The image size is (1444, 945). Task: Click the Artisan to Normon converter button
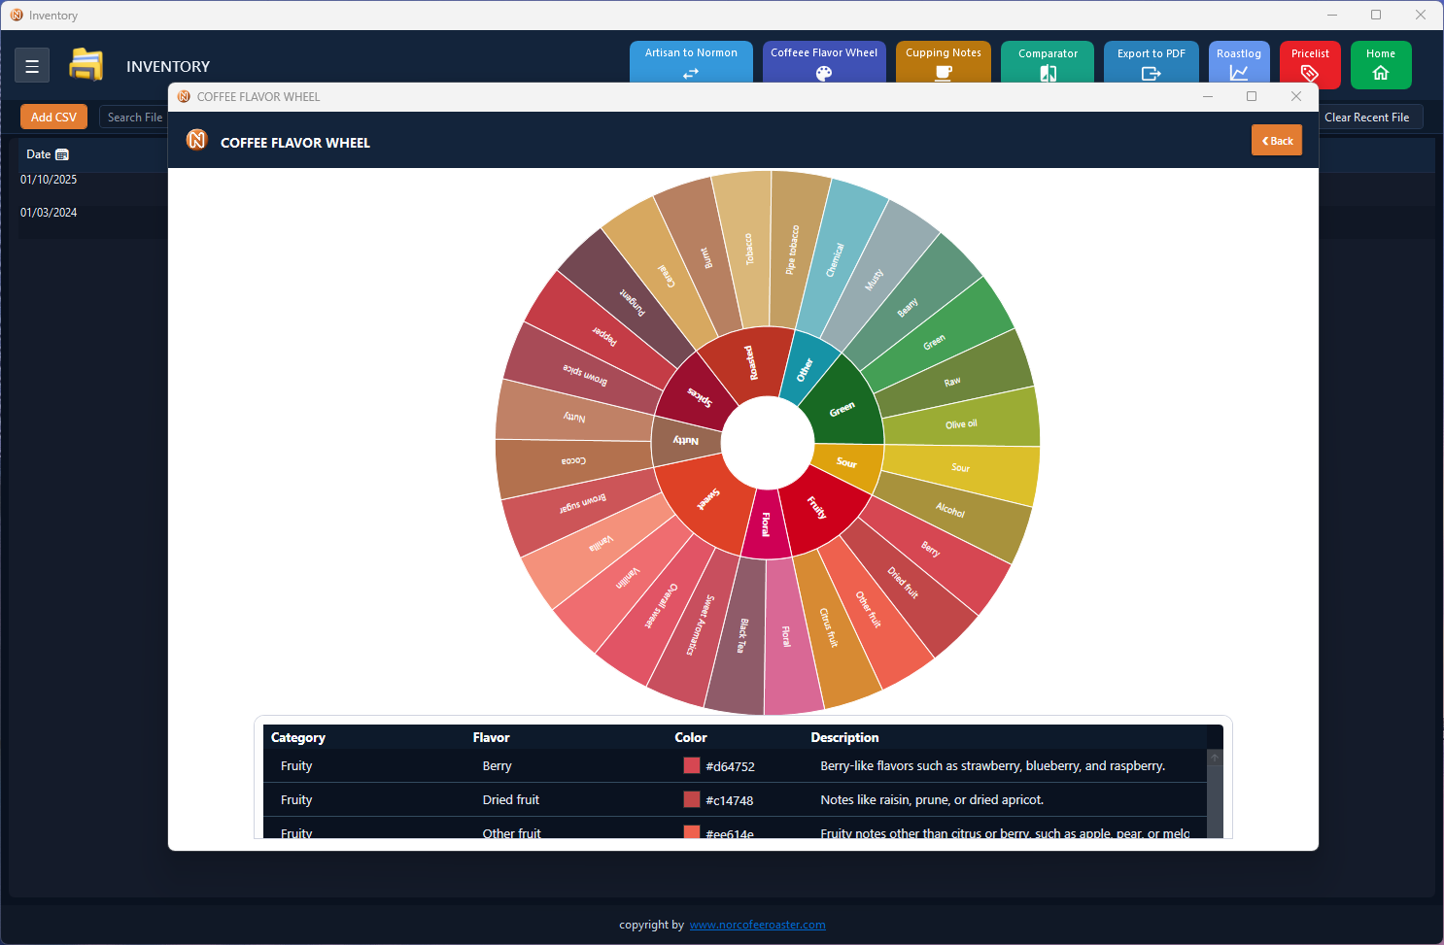coord(691,62)
